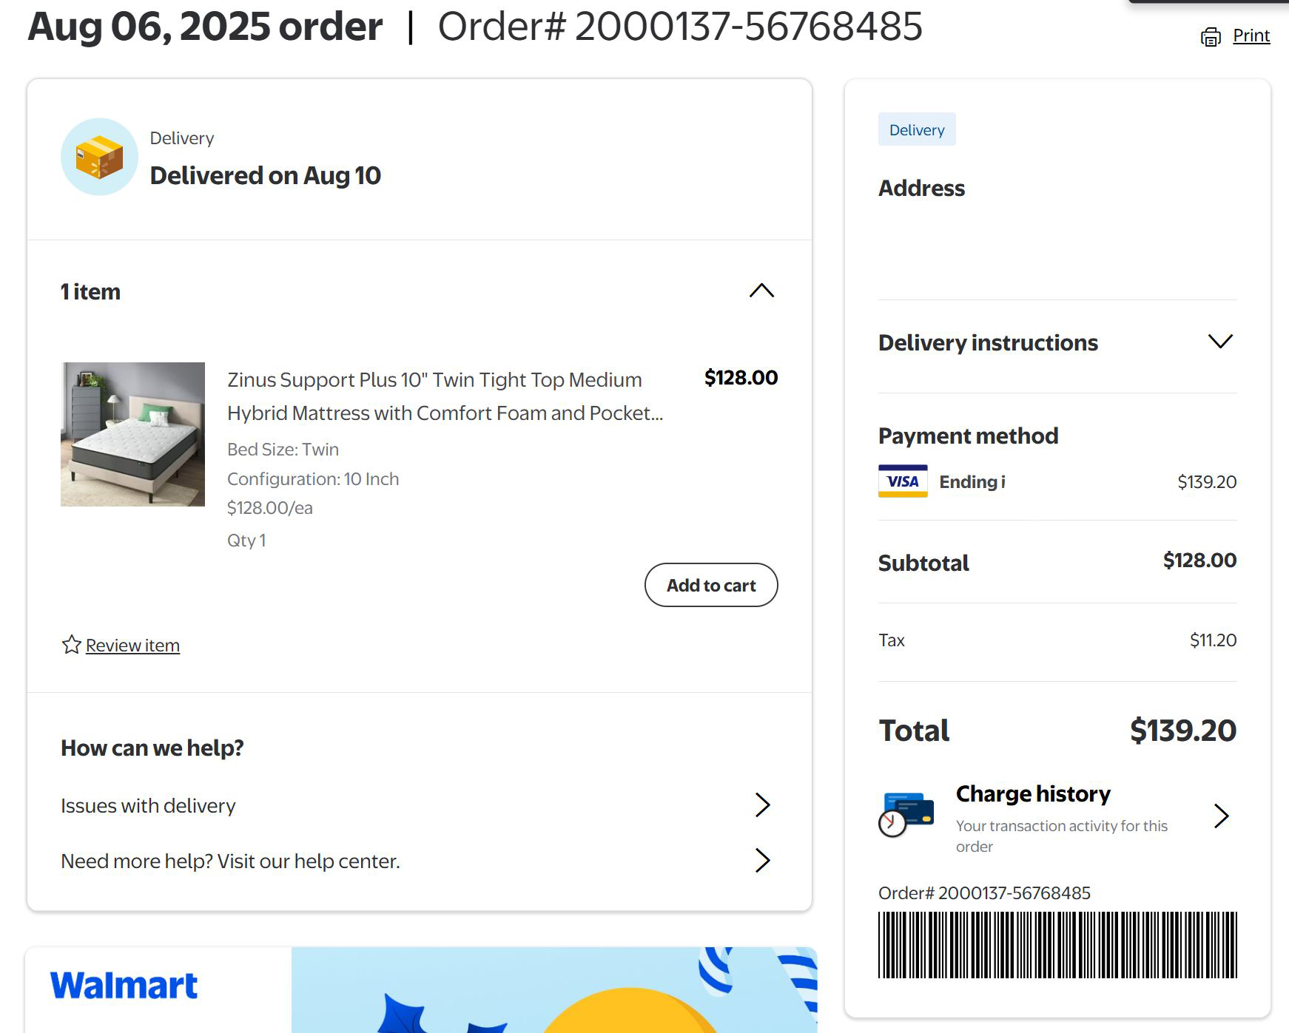The width and height of the screenshot is (1289, 1033).
Task: Click the star icon beside Review item
Action: coord(71,645)
